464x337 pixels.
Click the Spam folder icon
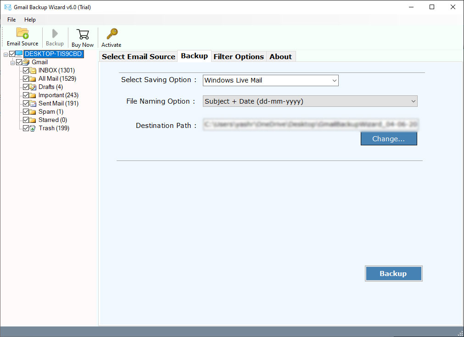click(x=33, y=112)
